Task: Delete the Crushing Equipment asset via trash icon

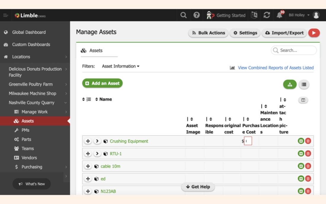Action: pyautogui.click(x=308, y=141)
